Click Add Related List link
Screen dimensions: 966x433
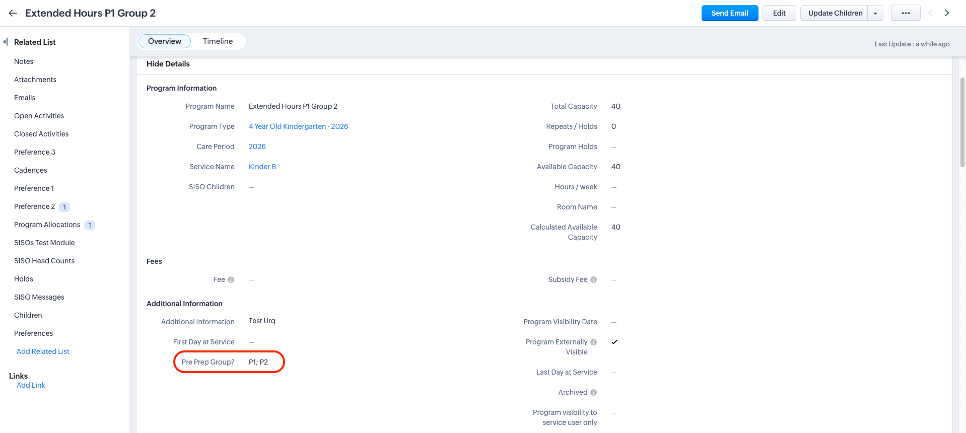43,351
